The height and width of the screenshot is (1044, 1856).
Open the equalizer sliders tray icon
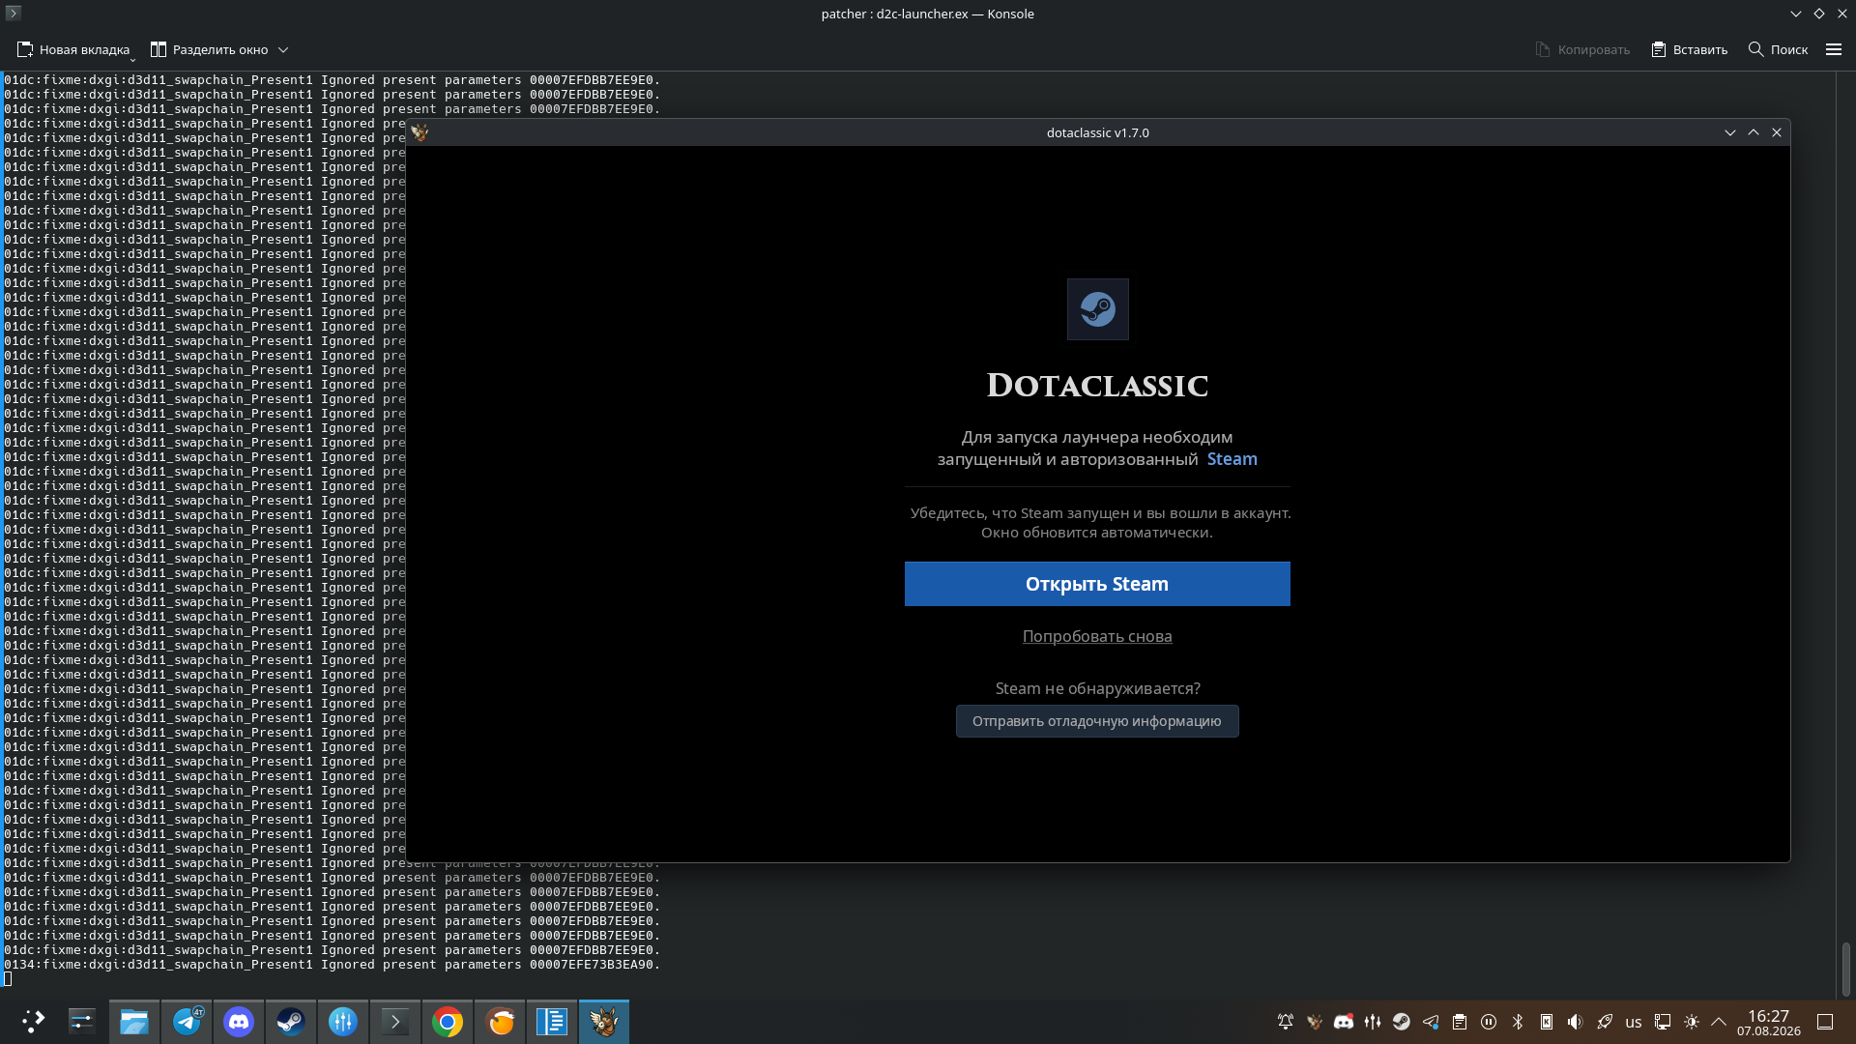coord(1373,1022)
